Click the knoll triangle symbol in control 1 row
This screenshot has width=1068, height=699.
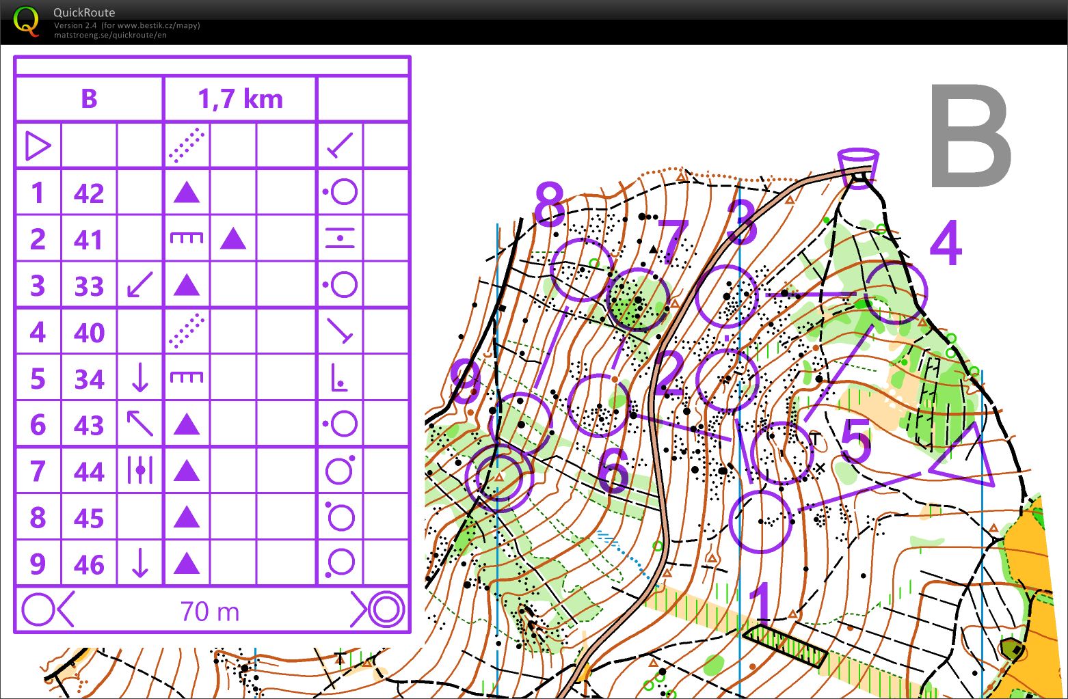point(185,193)
